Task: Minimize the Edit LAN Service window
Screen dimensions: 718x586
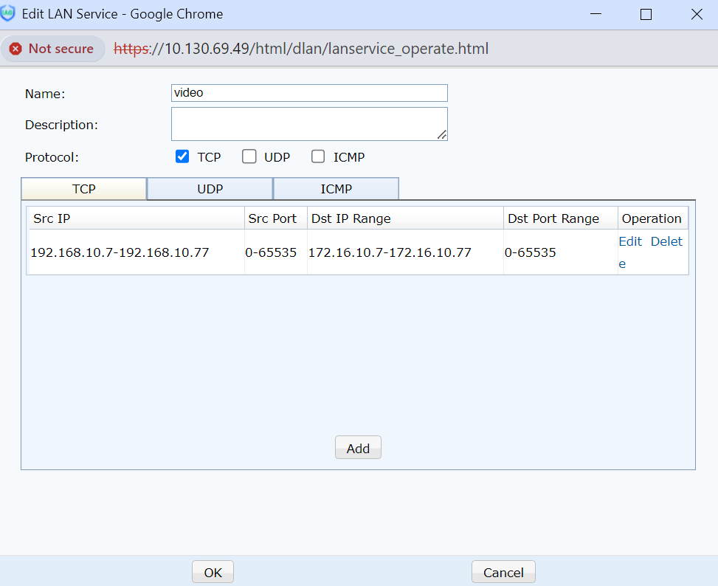Action: tap(596, 14)
